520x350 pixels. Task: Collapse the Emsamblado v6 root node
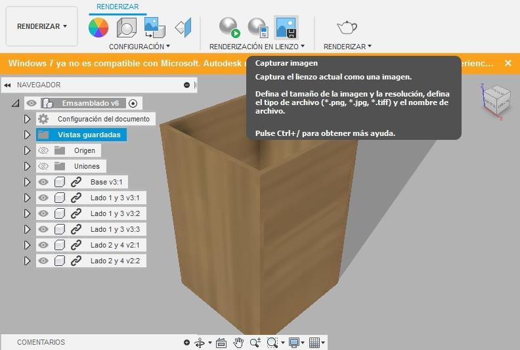tap(16, 104)
